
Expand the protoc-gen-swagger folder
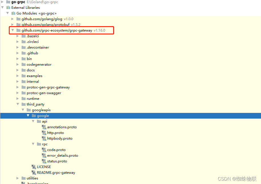18,93
